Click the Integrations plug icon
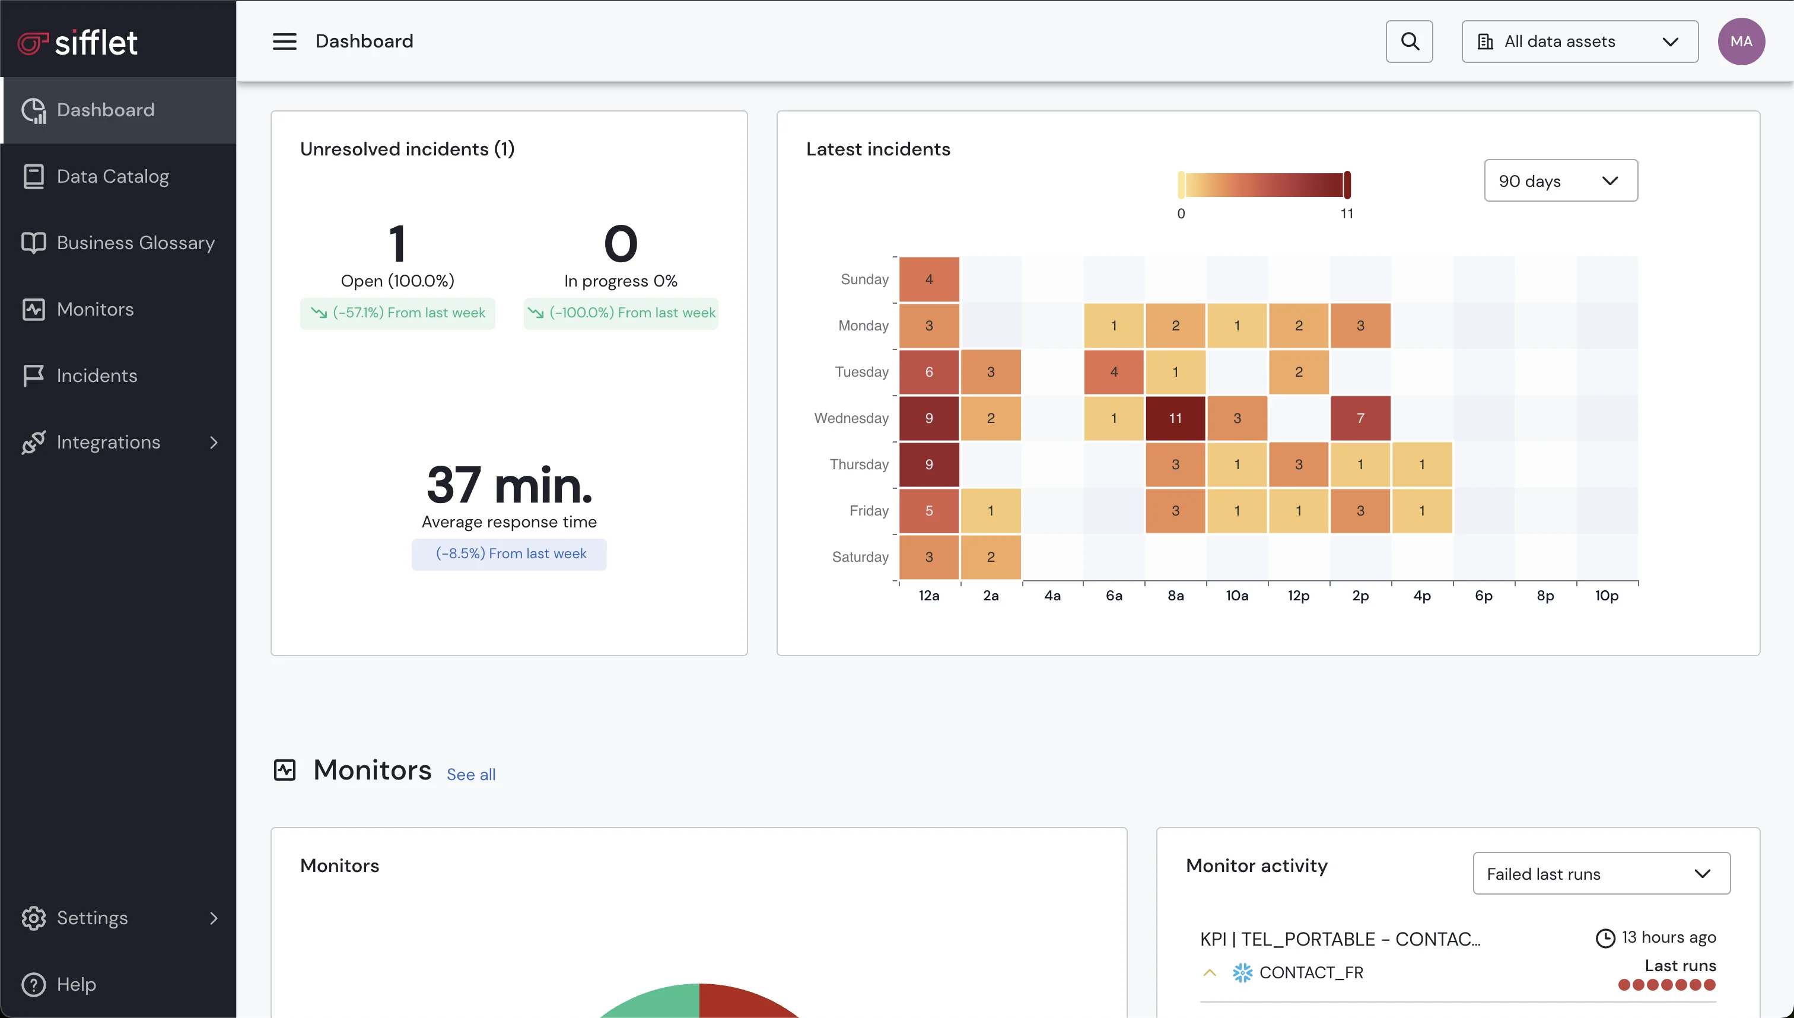The height and width of the screenshot is (1018, 1794). (x=34, y=442)
